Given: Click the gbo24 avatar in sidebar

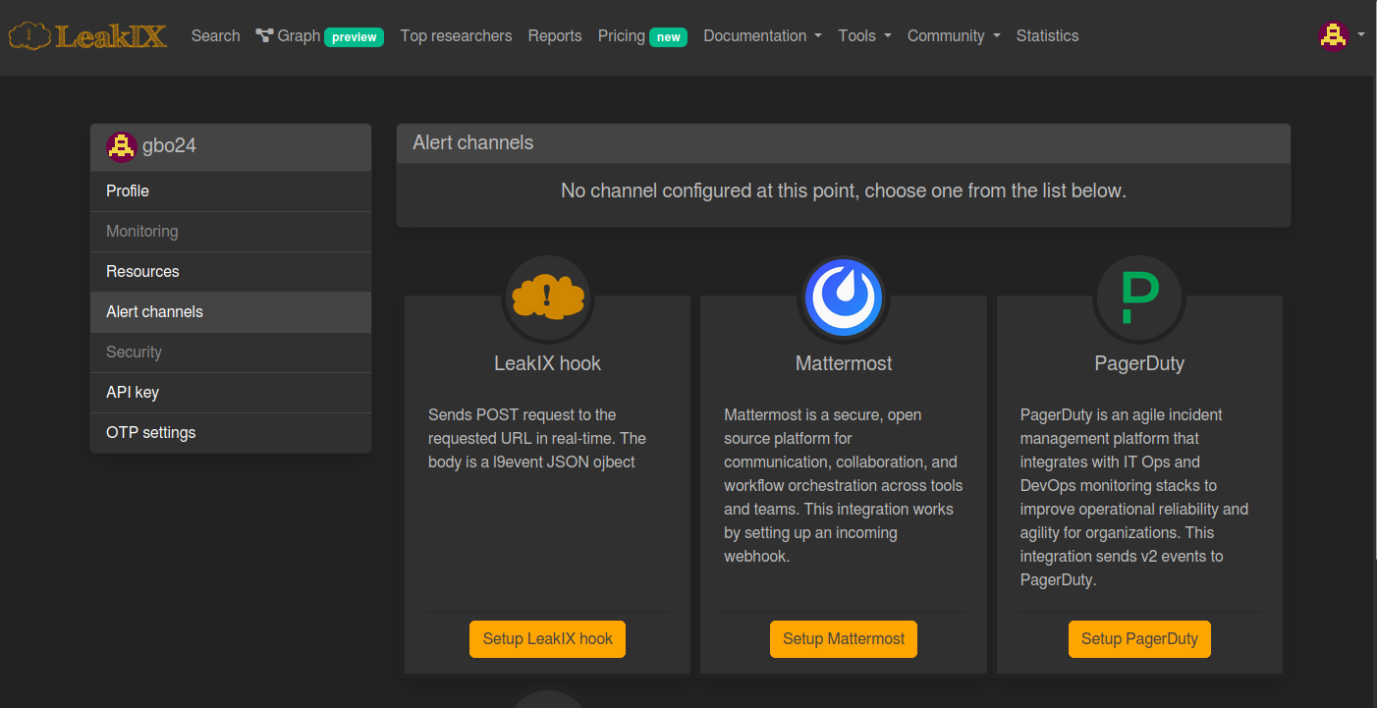Looking at the screenshot, I should pos(121,145).
